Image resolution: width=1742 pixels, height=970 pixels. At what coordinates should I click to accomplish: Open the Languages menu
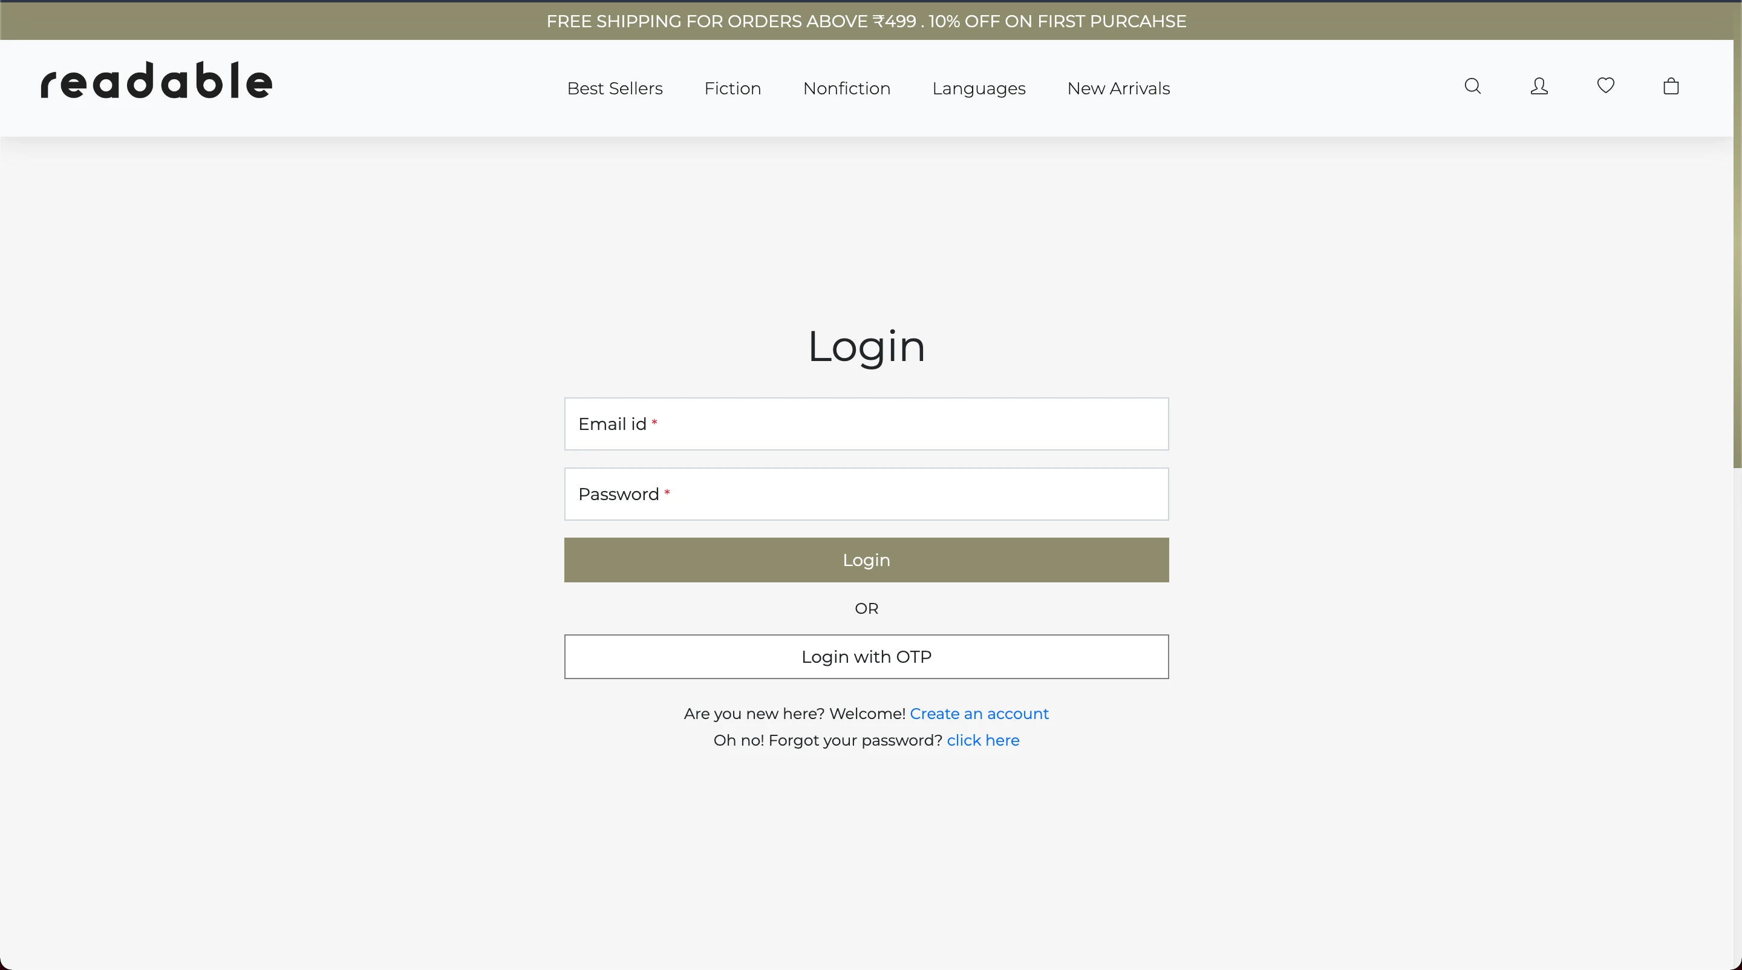(979, 88)
